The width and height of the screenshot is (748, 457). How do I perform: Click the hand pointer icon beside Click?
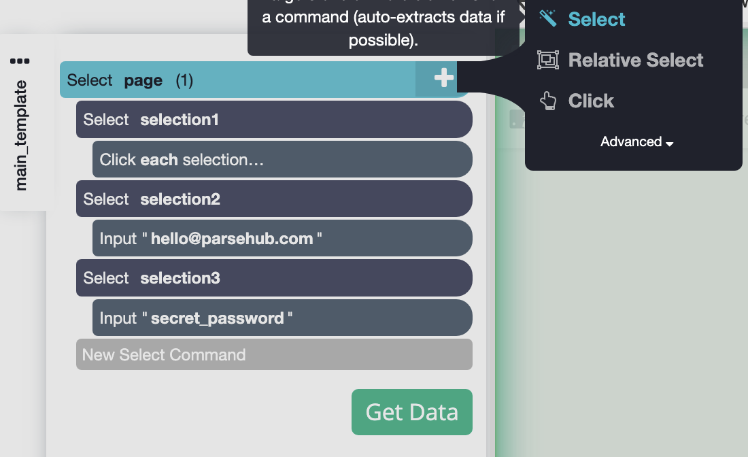coord(547,101)
